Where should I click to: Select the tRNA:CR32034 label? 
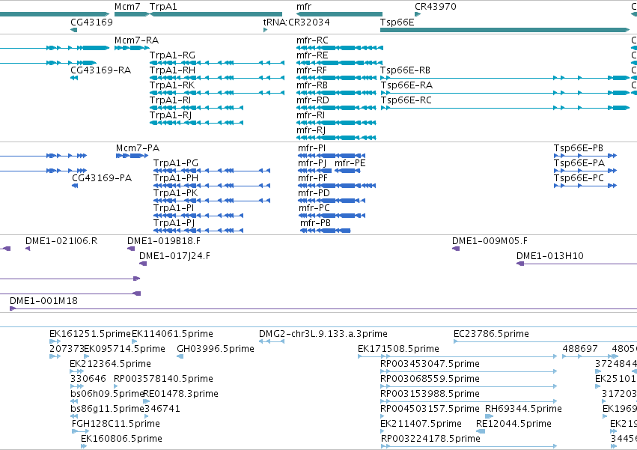click(296, 22)
